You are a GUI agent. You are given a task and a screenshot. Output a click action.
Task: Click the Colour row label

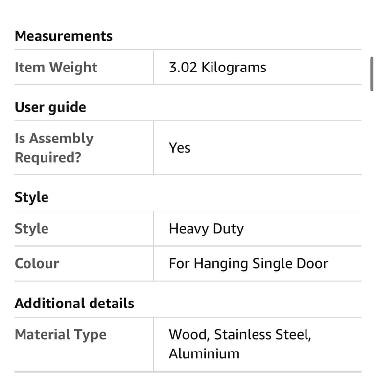pyautogui.click(x=37, y=263)
